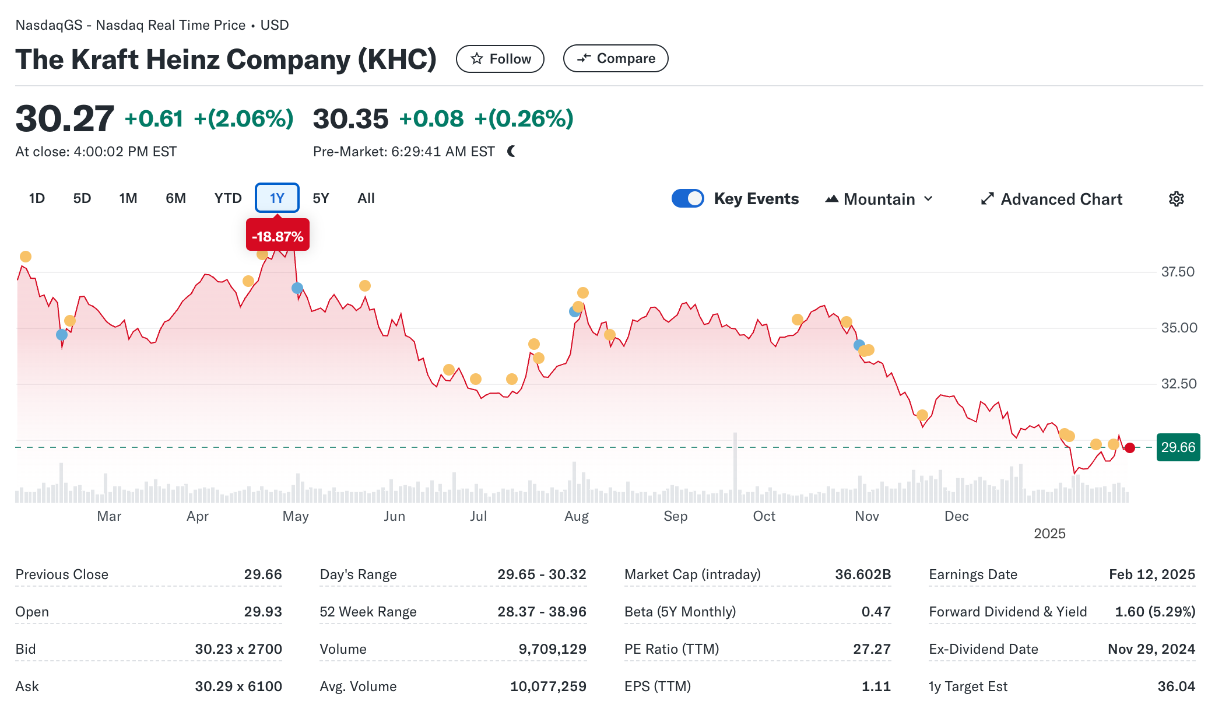Show the All time range
Viewport: 1215px width, 708px height.
click(366, 198)
